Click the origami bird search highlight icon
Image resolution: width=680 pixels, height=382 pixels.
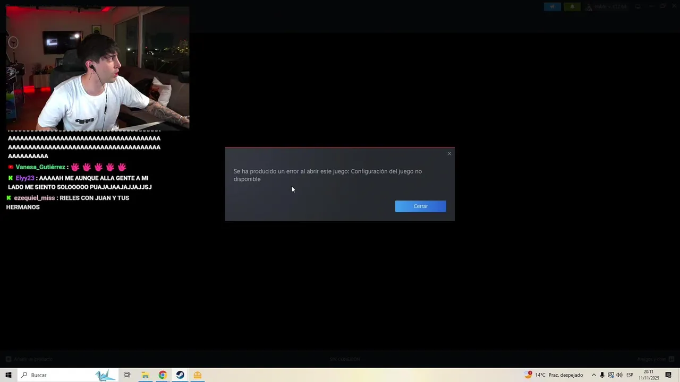click(x=105, y=375)
